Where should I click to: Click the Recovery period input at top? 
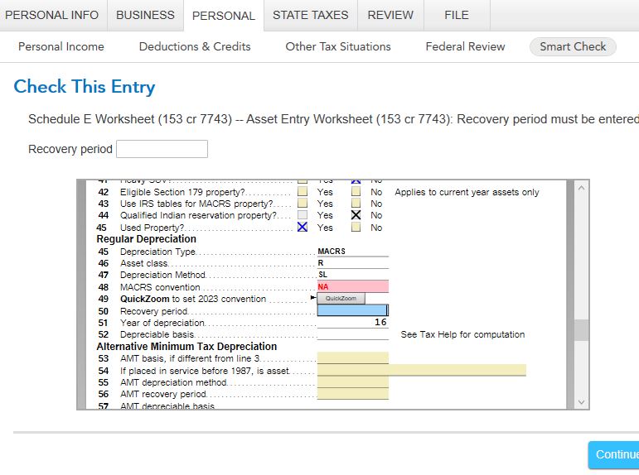click(x=162, y=149)
